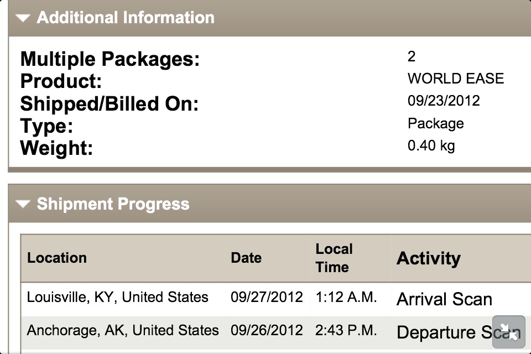Click the 09/27/2012 date cell

tap(267, 297)
